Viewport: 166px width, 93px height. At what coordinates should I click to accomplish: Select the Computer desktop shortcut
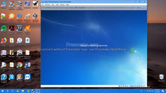[4, 5]
